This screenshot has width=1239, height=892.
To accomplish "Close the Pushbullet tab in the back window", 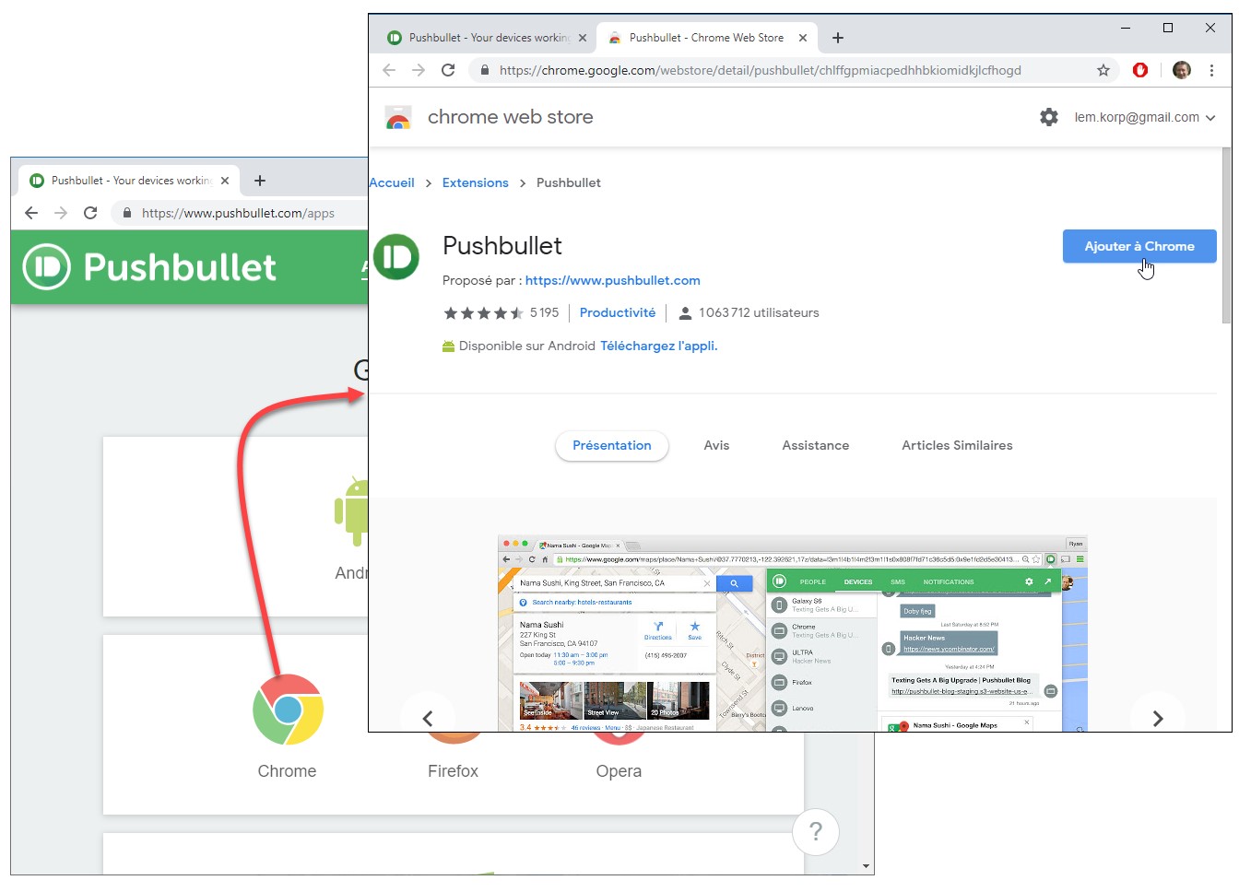I will click(225, 181).
